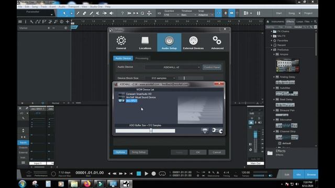
Task: Expand the Analog Delay effect entry
Action: coord(274,77)
